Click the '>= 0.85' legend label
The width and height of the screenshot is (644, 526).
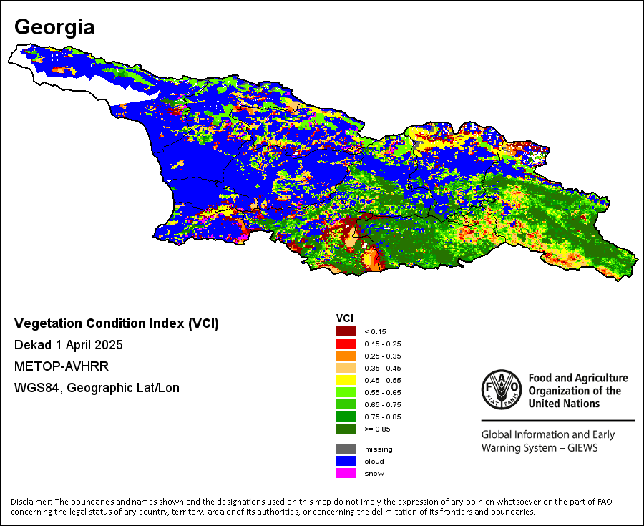pyautogui.click(x=377, y=429)
